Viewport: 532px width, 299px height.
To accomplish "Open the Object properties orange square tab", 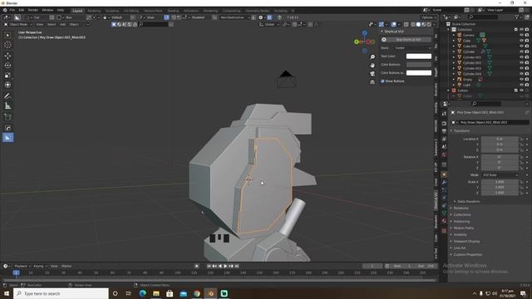I will [444, 174].
